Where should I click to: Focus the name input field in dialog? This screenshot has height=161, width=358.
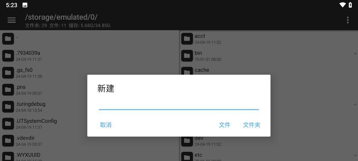[x=179, y=105]
